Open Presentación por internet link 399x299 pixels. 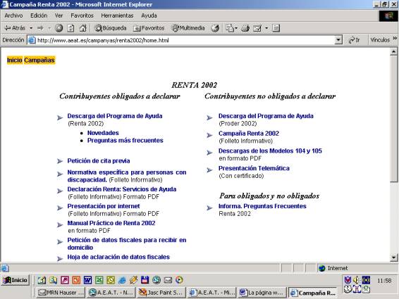pos(104,206)
